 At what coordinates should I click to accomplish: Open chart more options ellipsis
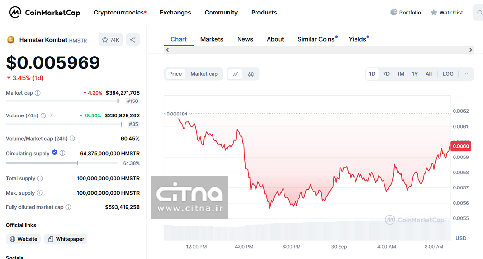point(467,74)
